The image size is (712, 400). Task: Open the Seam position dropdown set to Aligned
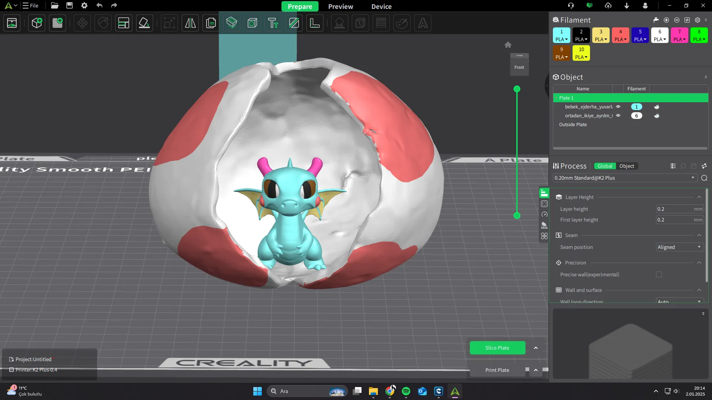click(x=679, y=247)
